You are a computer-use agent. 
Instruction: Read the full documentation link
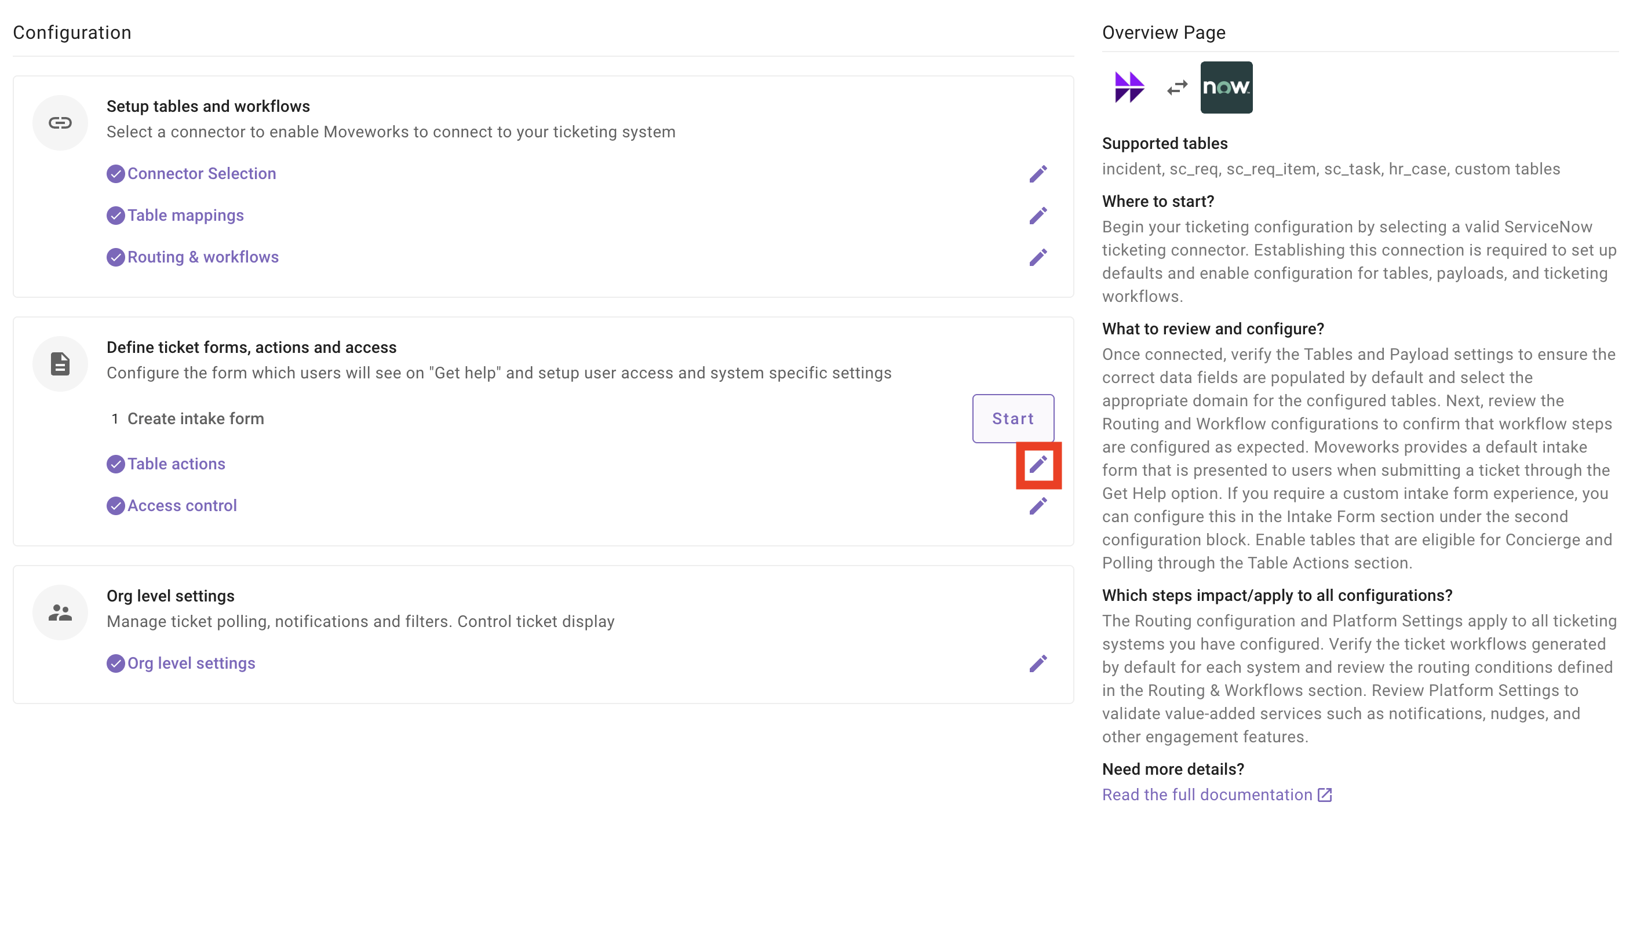pyautogui.click(x=1206, y=794)
